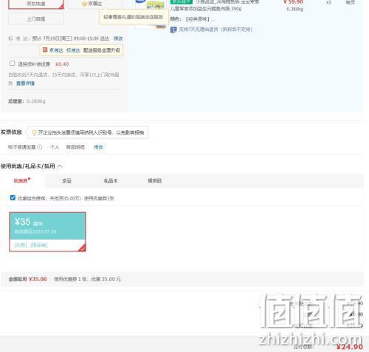369x352 pixels.
Task: Select the 领货码 tab
Action: [x=154, y=181]
